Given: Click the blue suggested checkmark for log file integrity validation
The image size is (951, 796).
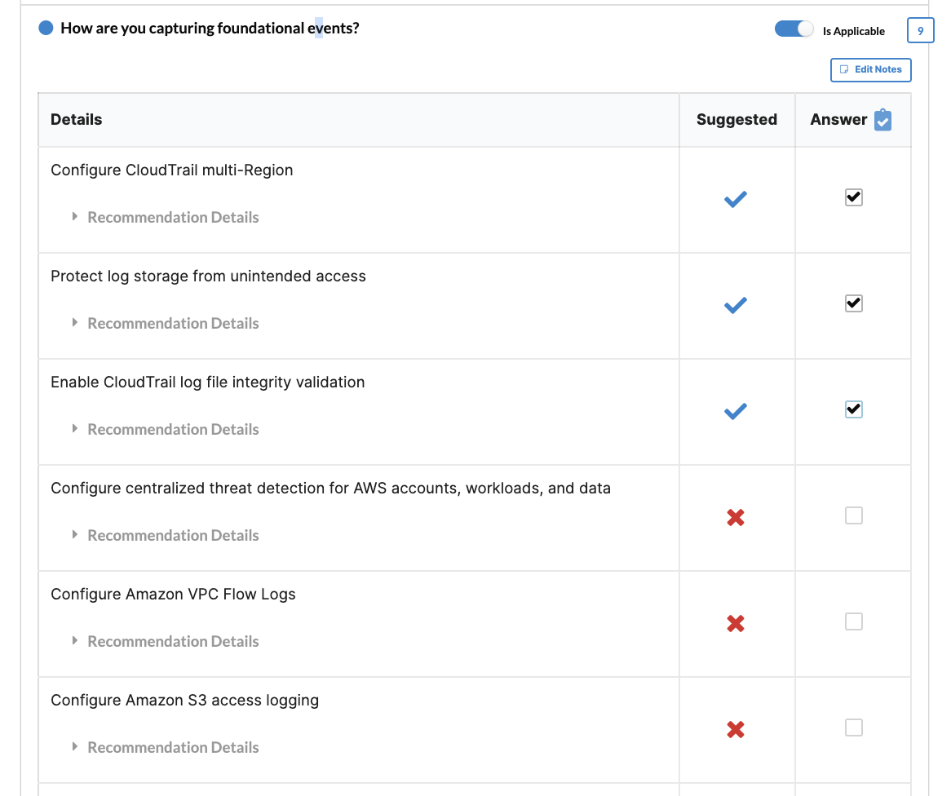Looking at the screenshot, I should tap(735, 411).
